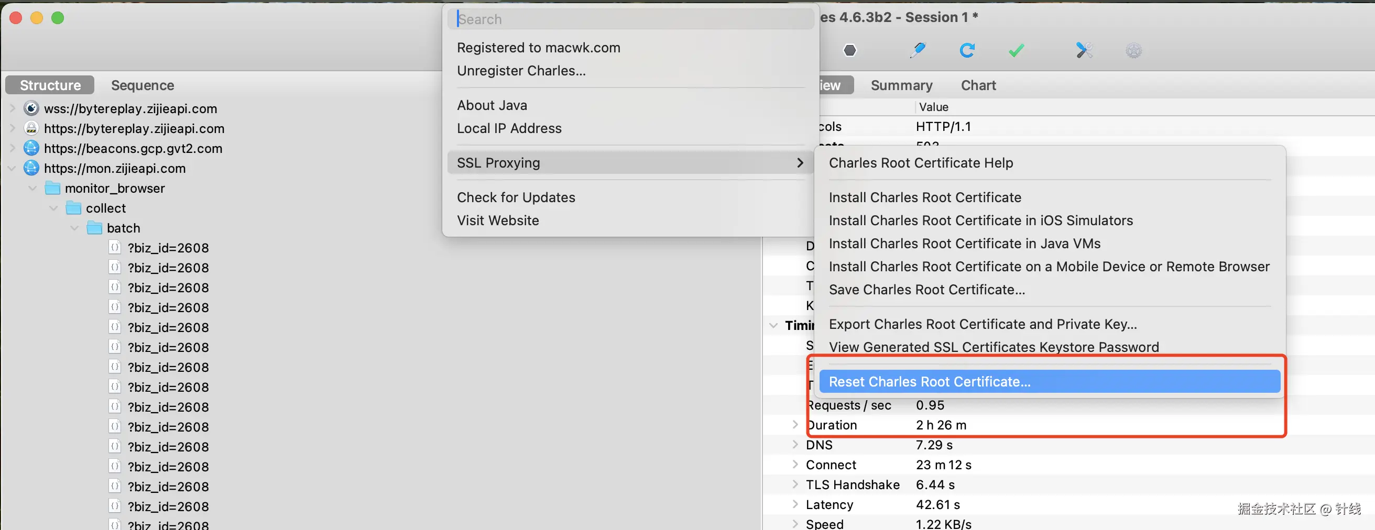Install certificate on a Mobile Device or Remote Browser
Viewport: 1375px width, 530px height.
coord(1050,267)
